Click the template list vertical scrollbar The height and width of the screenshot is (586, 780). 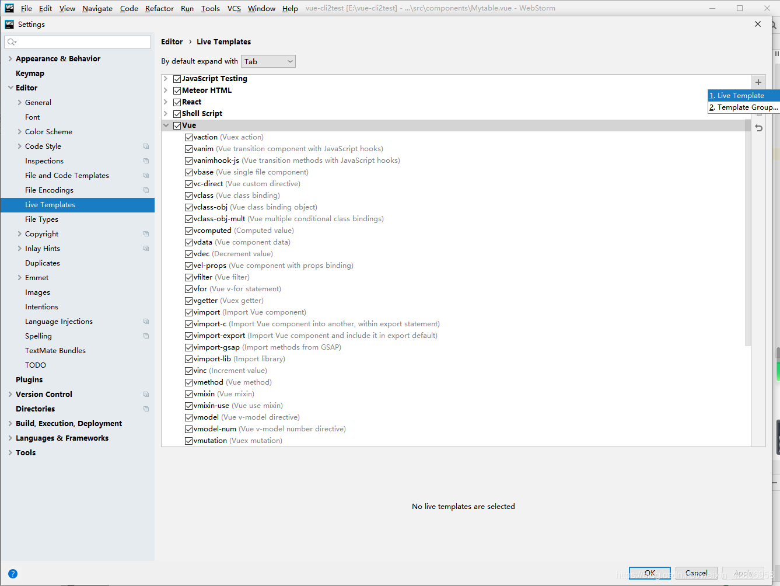(748, 232)
